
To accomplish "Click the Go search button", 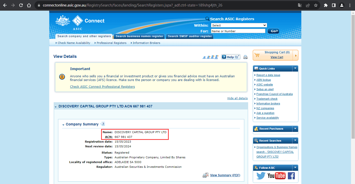I will point(273,31).
